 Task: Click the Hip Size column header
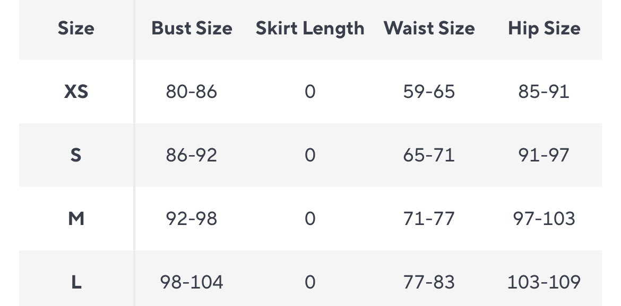[x=544, y=29]
